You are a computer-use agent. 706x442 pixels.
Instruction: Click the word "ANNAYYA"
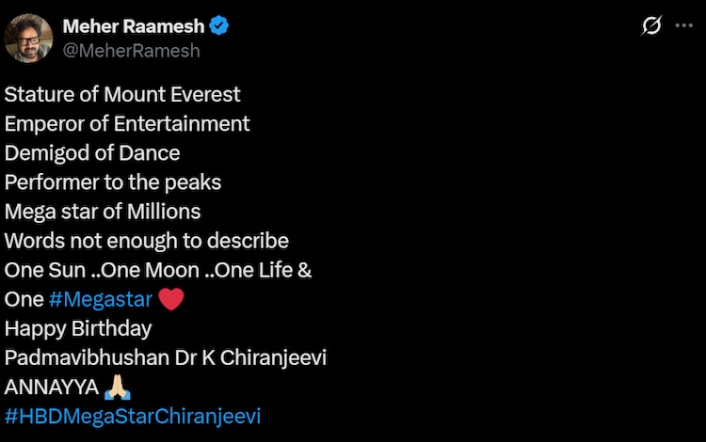(52, 387)
